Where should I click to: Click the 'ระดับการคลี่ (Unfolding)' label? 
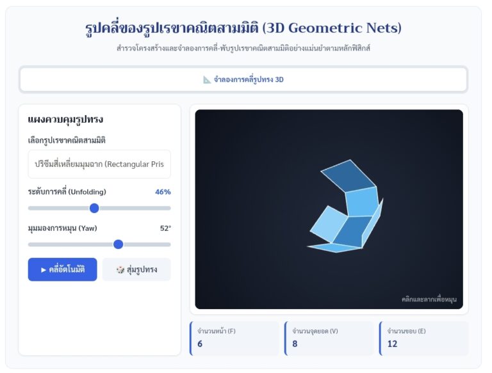67,191
